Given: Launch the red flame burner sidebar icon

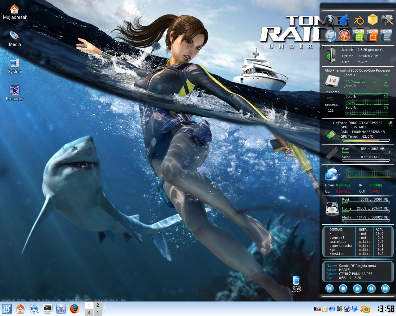Looking at the screenshot, I should (344, 35).
